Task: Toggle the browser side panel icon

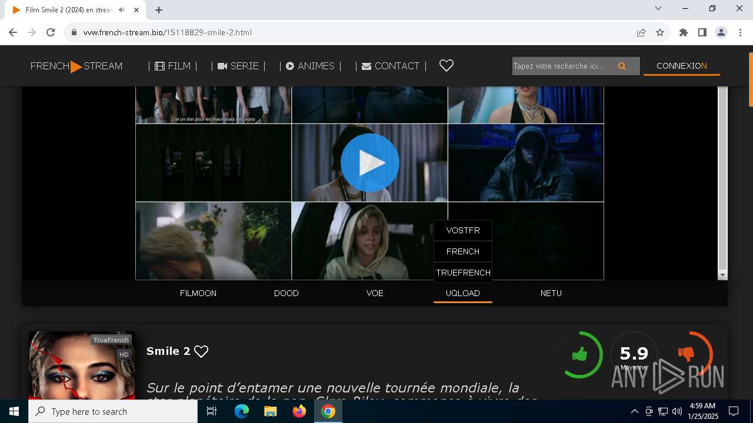Action: pyautogui.click(x=702, y=32)
